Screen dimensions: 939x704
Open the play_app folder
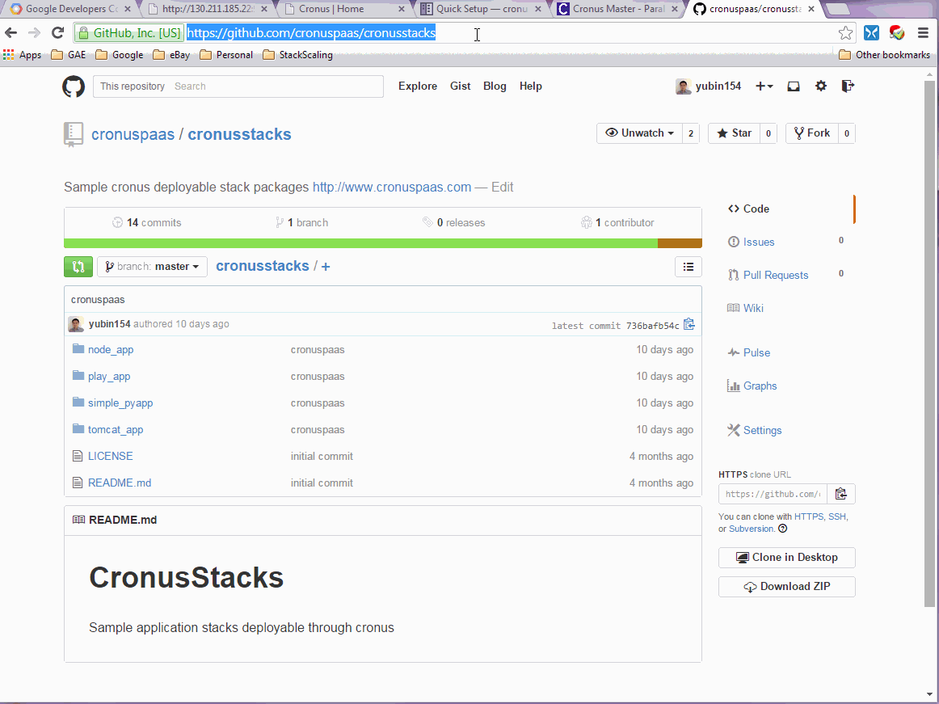(x=109, y=377)
